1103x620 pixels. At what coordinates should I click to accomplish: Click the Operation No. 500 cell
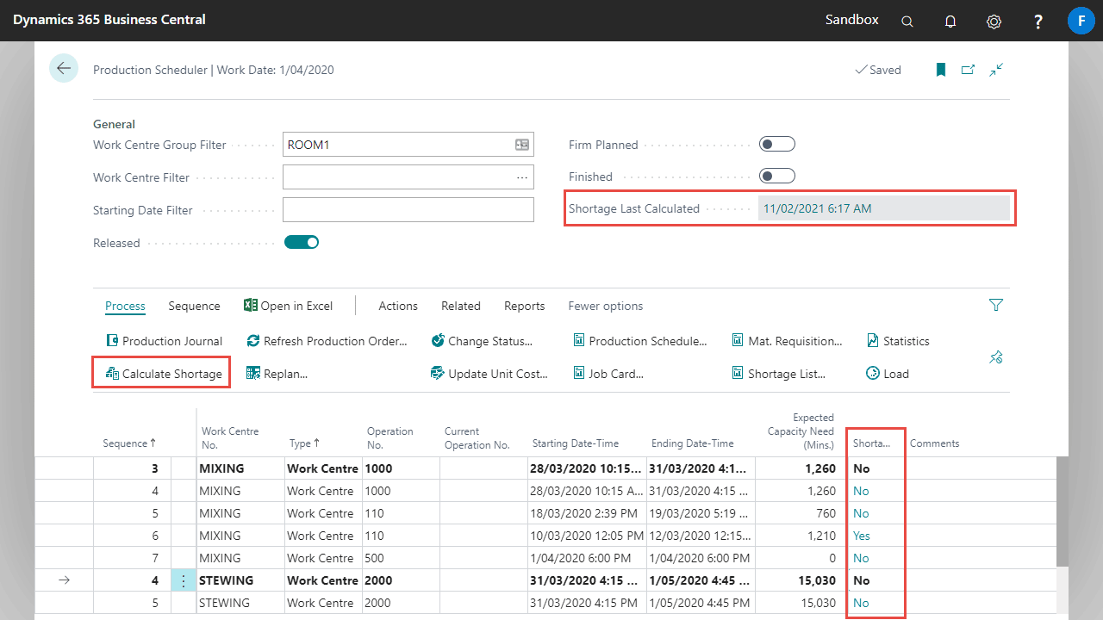pyautogui.click(x=401, y=558)
